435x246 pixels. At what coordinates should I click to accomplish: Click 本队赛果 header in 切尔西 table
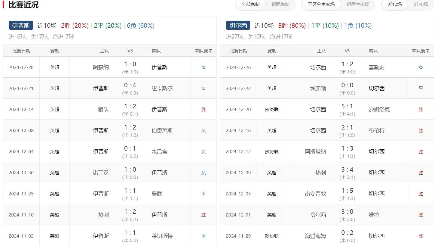(421, 51)
